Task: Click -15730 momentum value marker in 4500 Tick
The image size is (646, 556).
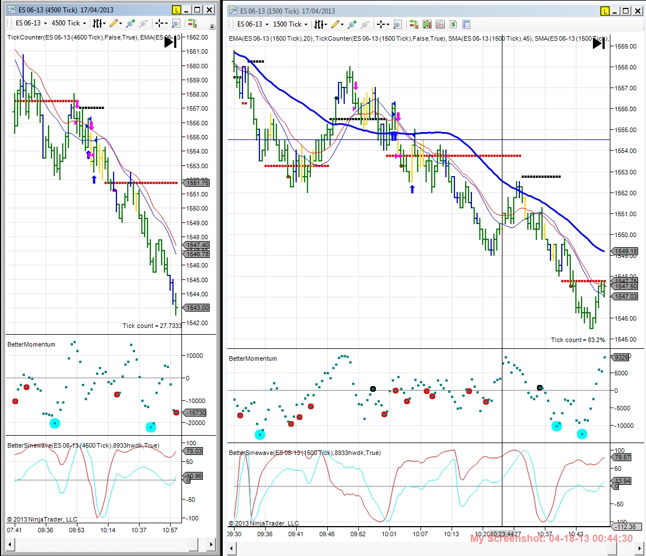Action: [196, 413]
